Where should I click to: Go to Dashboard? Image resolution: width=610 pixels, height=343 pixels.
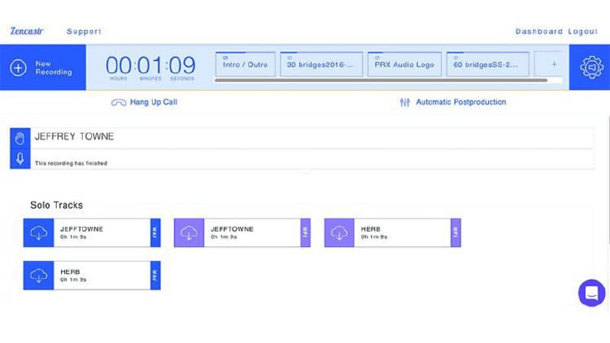click(x=538, y=32)
